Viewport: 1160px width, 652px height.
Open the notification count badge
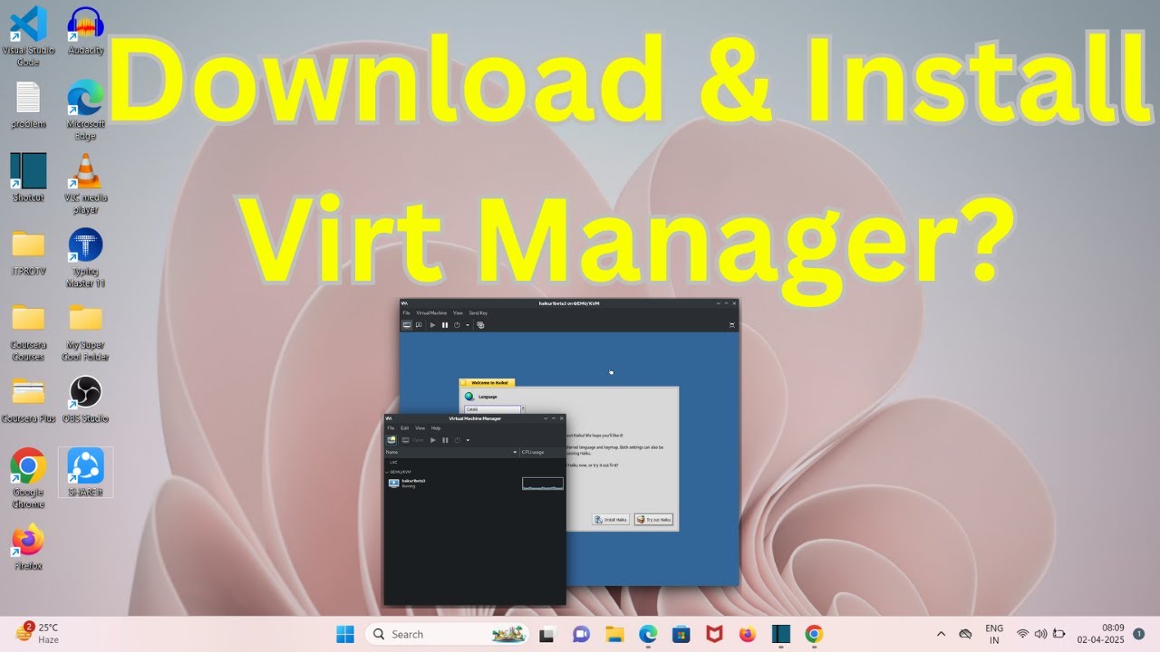coord(1138,633)
